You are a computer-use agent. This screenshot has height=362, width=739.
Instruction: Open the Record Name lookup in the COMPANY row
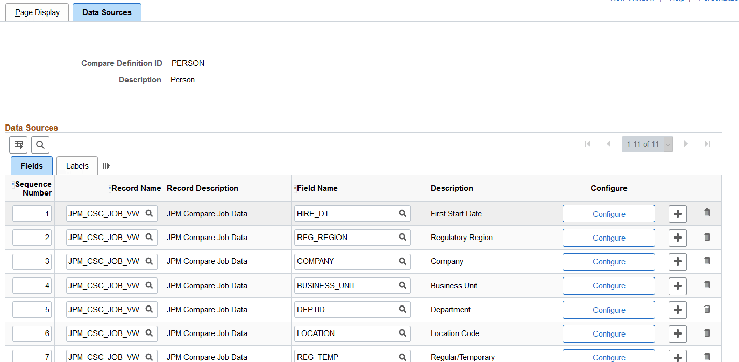[149, 261]
